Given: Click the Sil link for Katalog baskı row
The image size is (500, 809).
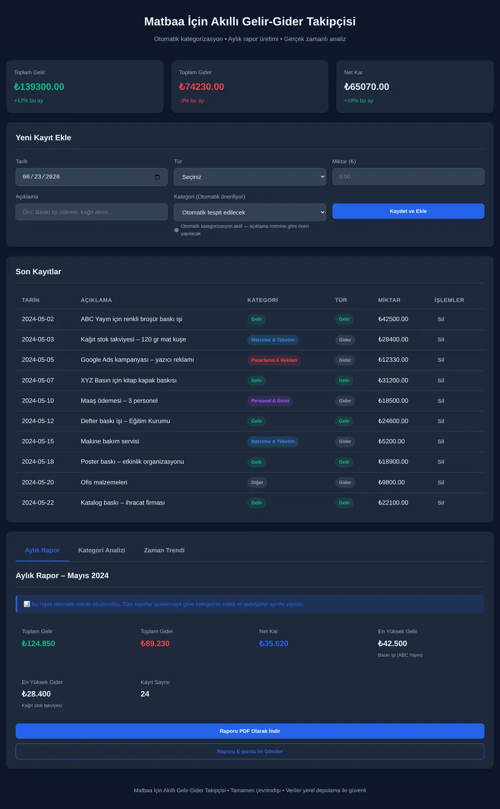Looking at the screenshot, I should pos(441,503).
